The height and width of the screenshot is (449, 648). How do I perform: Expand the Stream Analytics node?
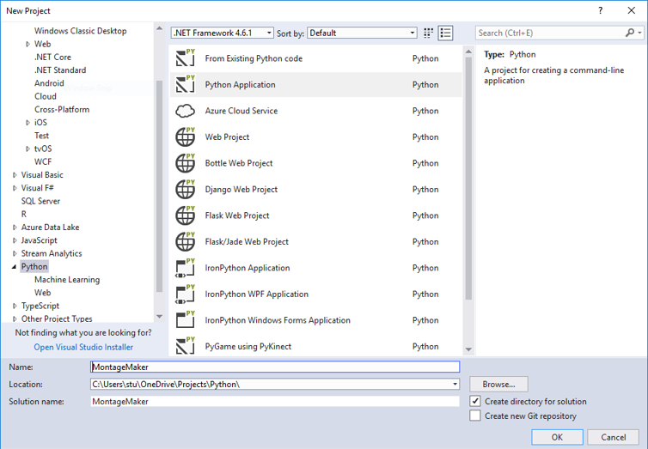tap(15, 253)
